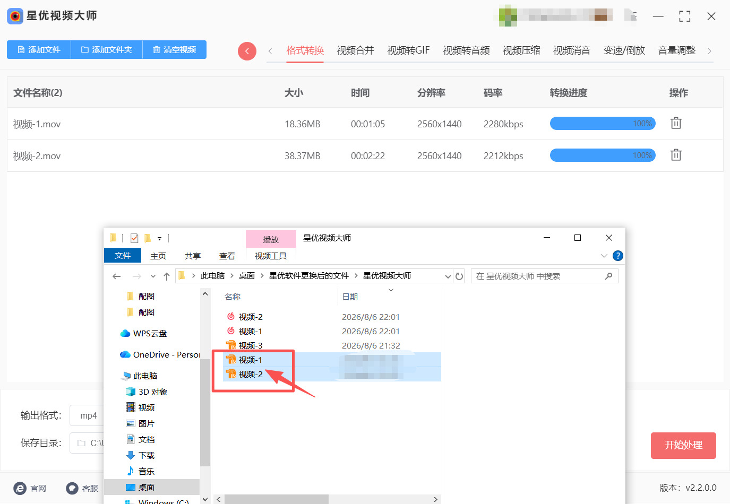Image resolution: width=730 pixels, height=504 pixels.
Task: Click the new folder quick access icon
Action: coord(148,238)
